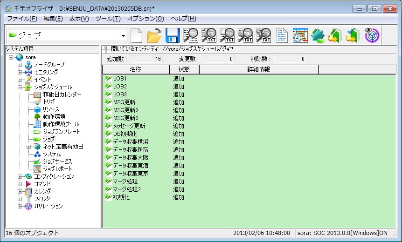Click the 詳細情報 column header
Viewport: 402px width, 242px height.
tap(259, 69)
